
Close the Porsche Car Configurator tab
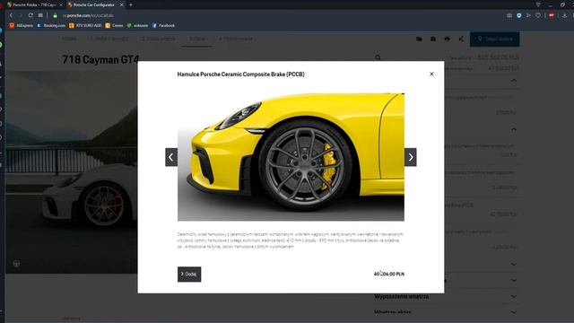coord(122,4)
